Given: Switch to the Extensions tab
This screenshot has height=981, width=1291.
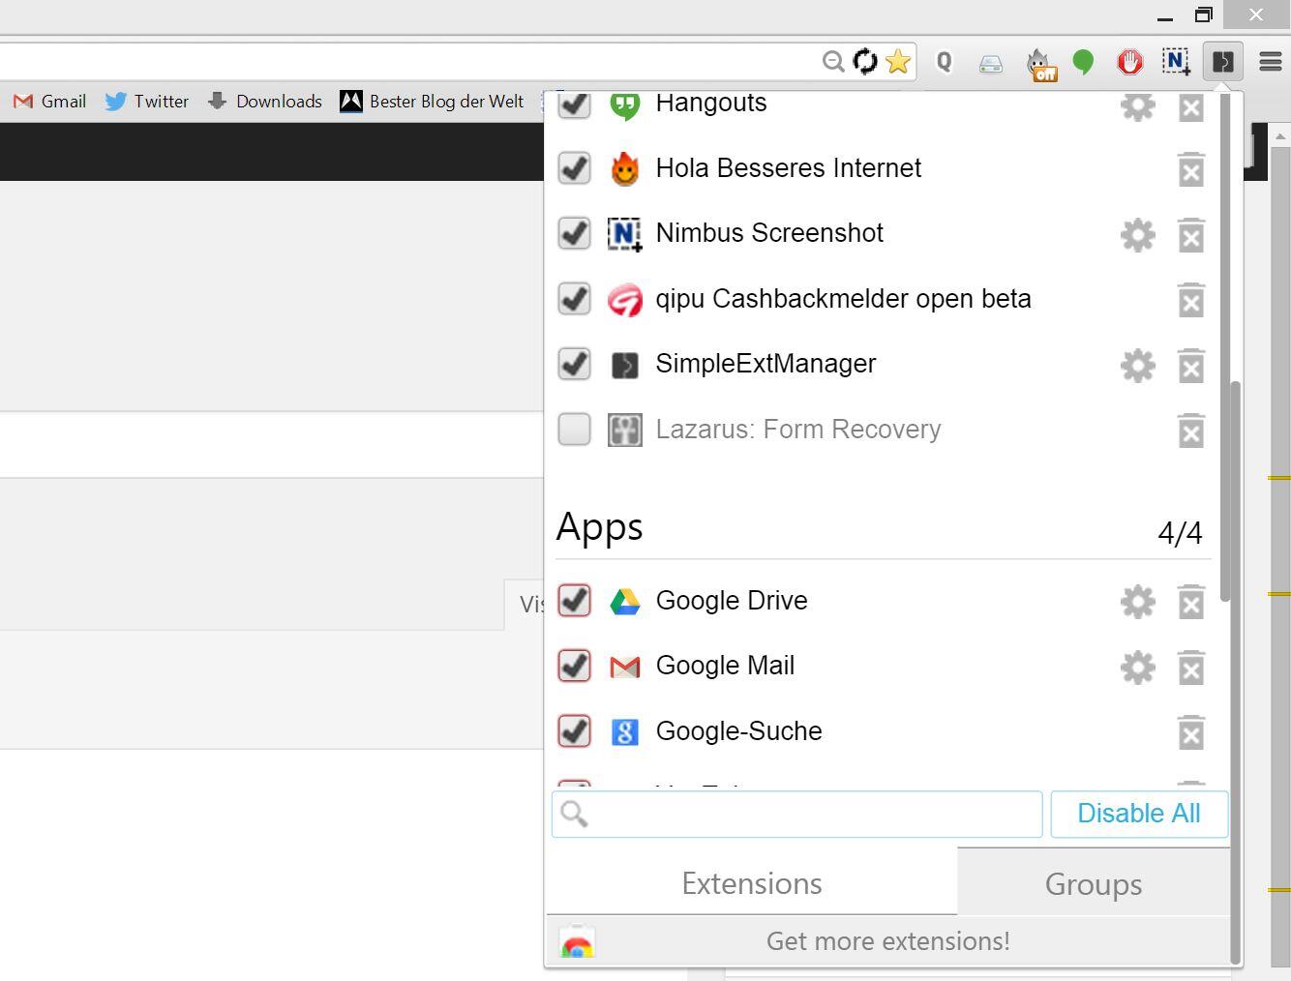Looking at the screenshot, I should (752, 882).
